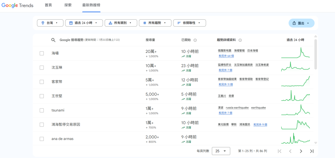Open 和另外 64 個 link for 海嘯

[226, 56]
